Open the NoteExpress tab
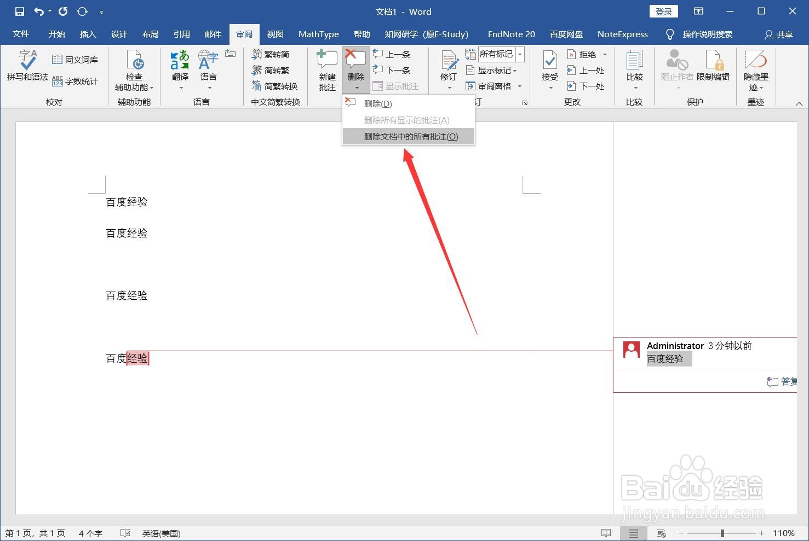The image size is (809, 541). (622, 34)
